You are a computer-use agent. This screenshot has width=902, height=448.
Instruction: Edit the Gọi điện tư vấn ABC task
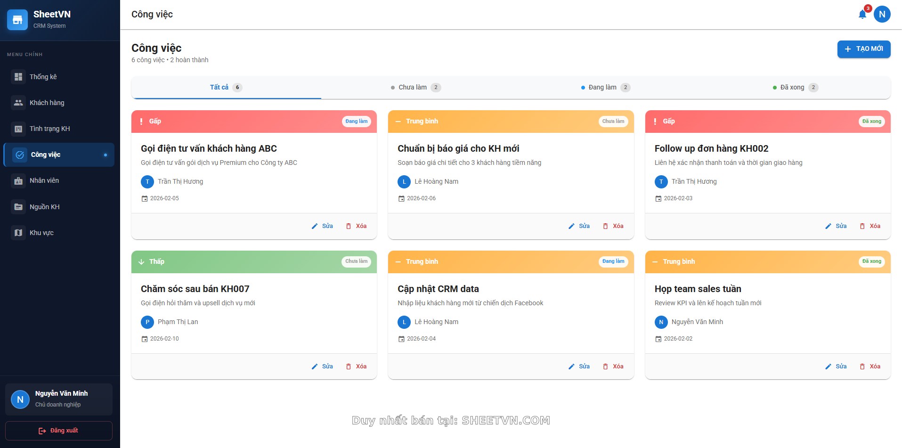pyautogui.click(x=323, y=226)
